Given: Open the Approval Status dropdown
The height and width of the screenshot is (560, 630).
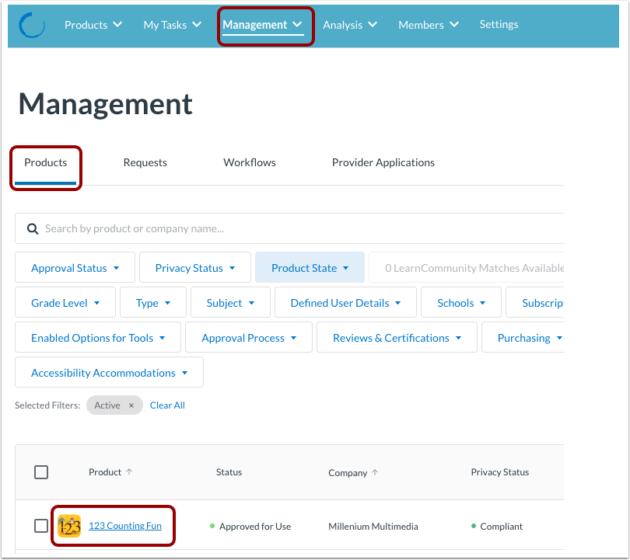Looking at the screenshot, I should tap(74, 267).
